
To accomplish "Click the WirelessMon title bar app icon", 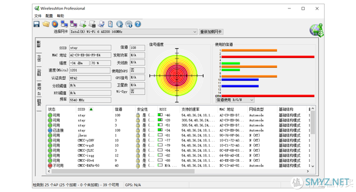I will point(37,8).
